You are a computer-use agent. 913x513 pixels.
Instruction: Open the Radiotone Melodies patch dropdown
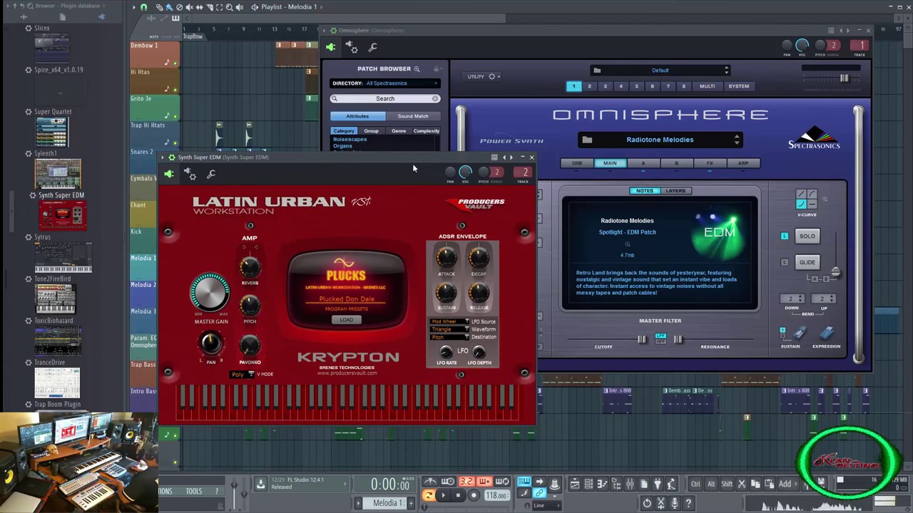(660, 140)
